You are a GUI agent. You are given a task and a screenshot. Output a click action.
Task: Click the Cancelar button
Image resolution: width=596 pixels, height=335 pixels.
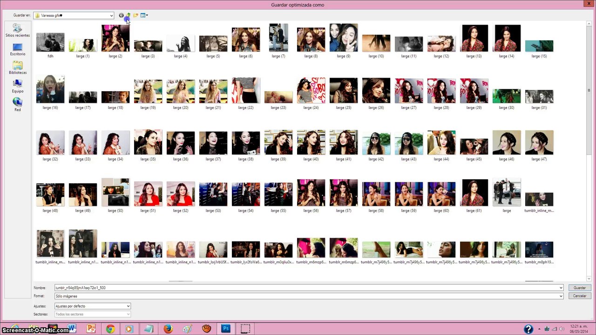pyautogui.click(x=579, y=296)
